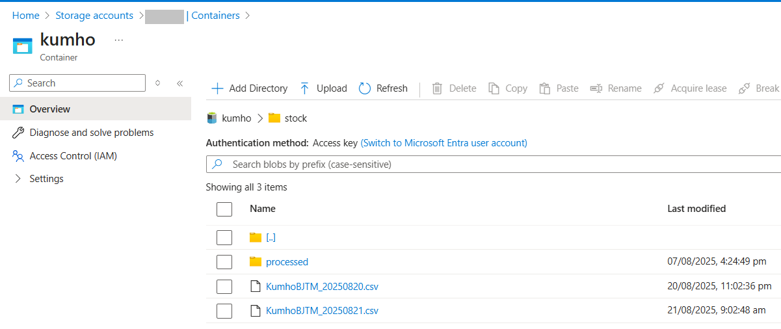The image size is (781, 329).
Task: Click Refresh button label
Action: [x=392, y=88]
